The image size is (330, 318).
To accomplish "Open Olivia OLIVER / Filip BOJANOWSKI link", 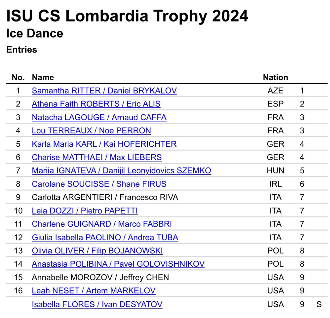I will pos(97,251).
